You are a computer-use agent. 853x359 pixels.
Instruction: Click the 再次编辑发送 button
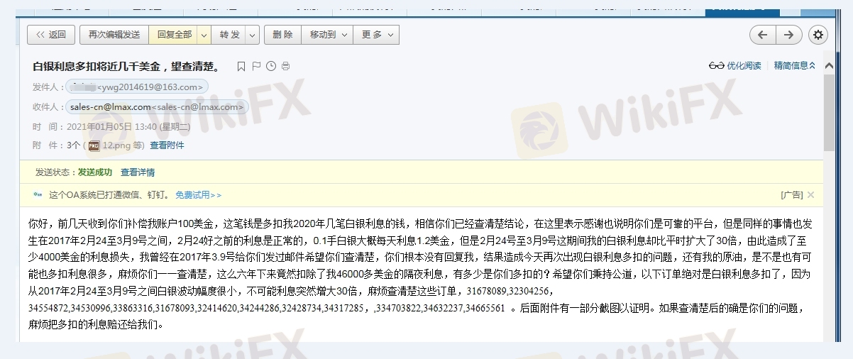coord(114,35)
